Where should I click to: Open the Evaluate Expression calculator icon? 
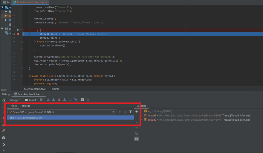pos(82,100)
